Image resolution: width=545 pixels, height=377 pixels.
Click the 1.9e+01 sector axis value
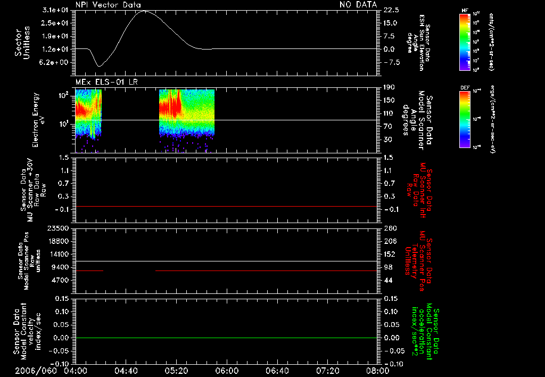tap(55, 36)
